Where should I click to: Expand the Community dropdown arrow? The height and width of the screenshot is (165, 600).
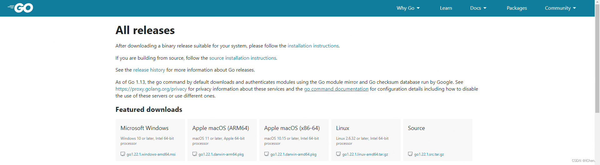point(574,8)
